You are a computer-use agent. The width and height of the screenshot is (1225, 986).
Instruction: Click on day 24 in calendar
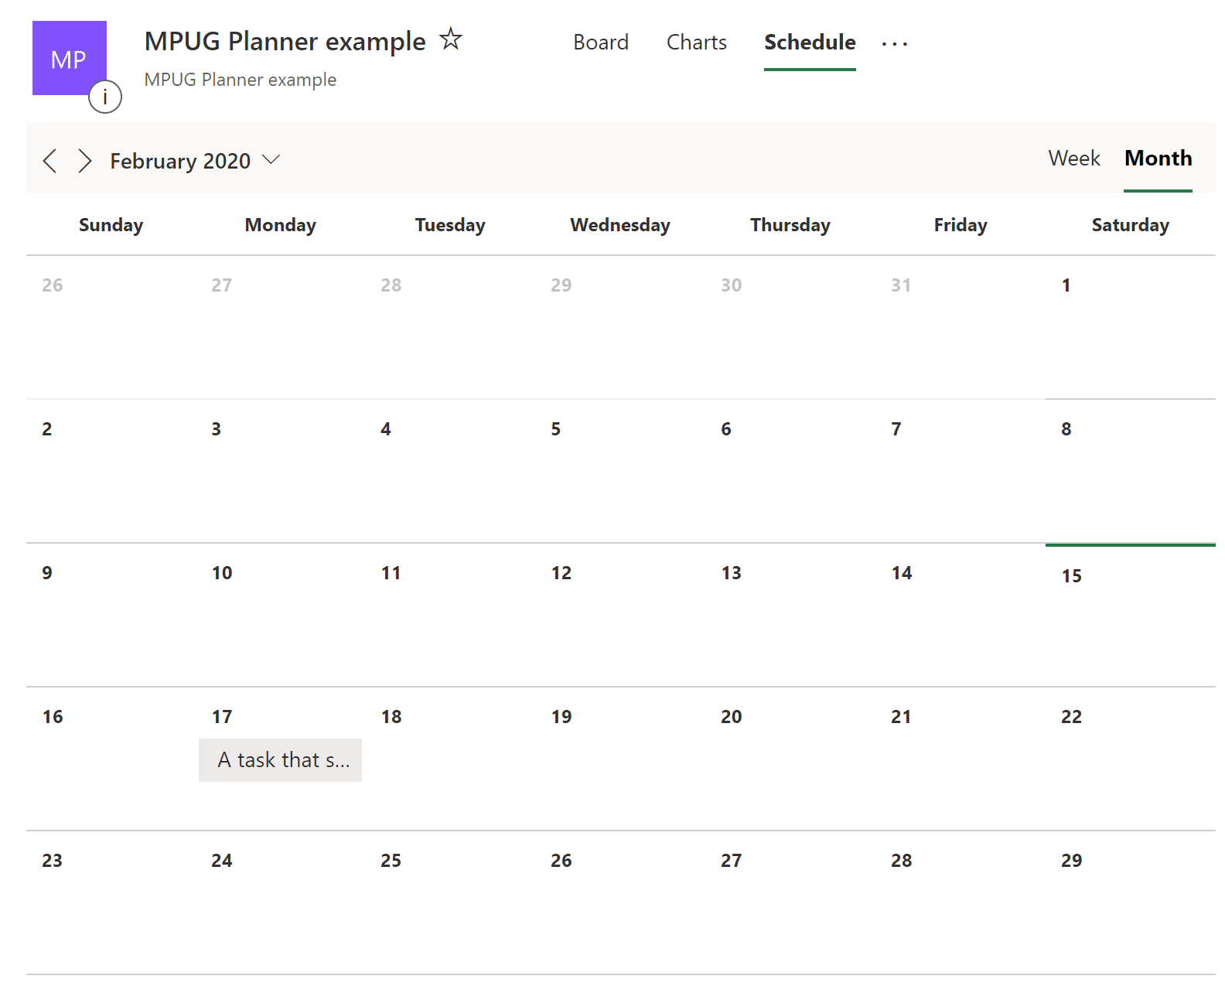[222, 861]
